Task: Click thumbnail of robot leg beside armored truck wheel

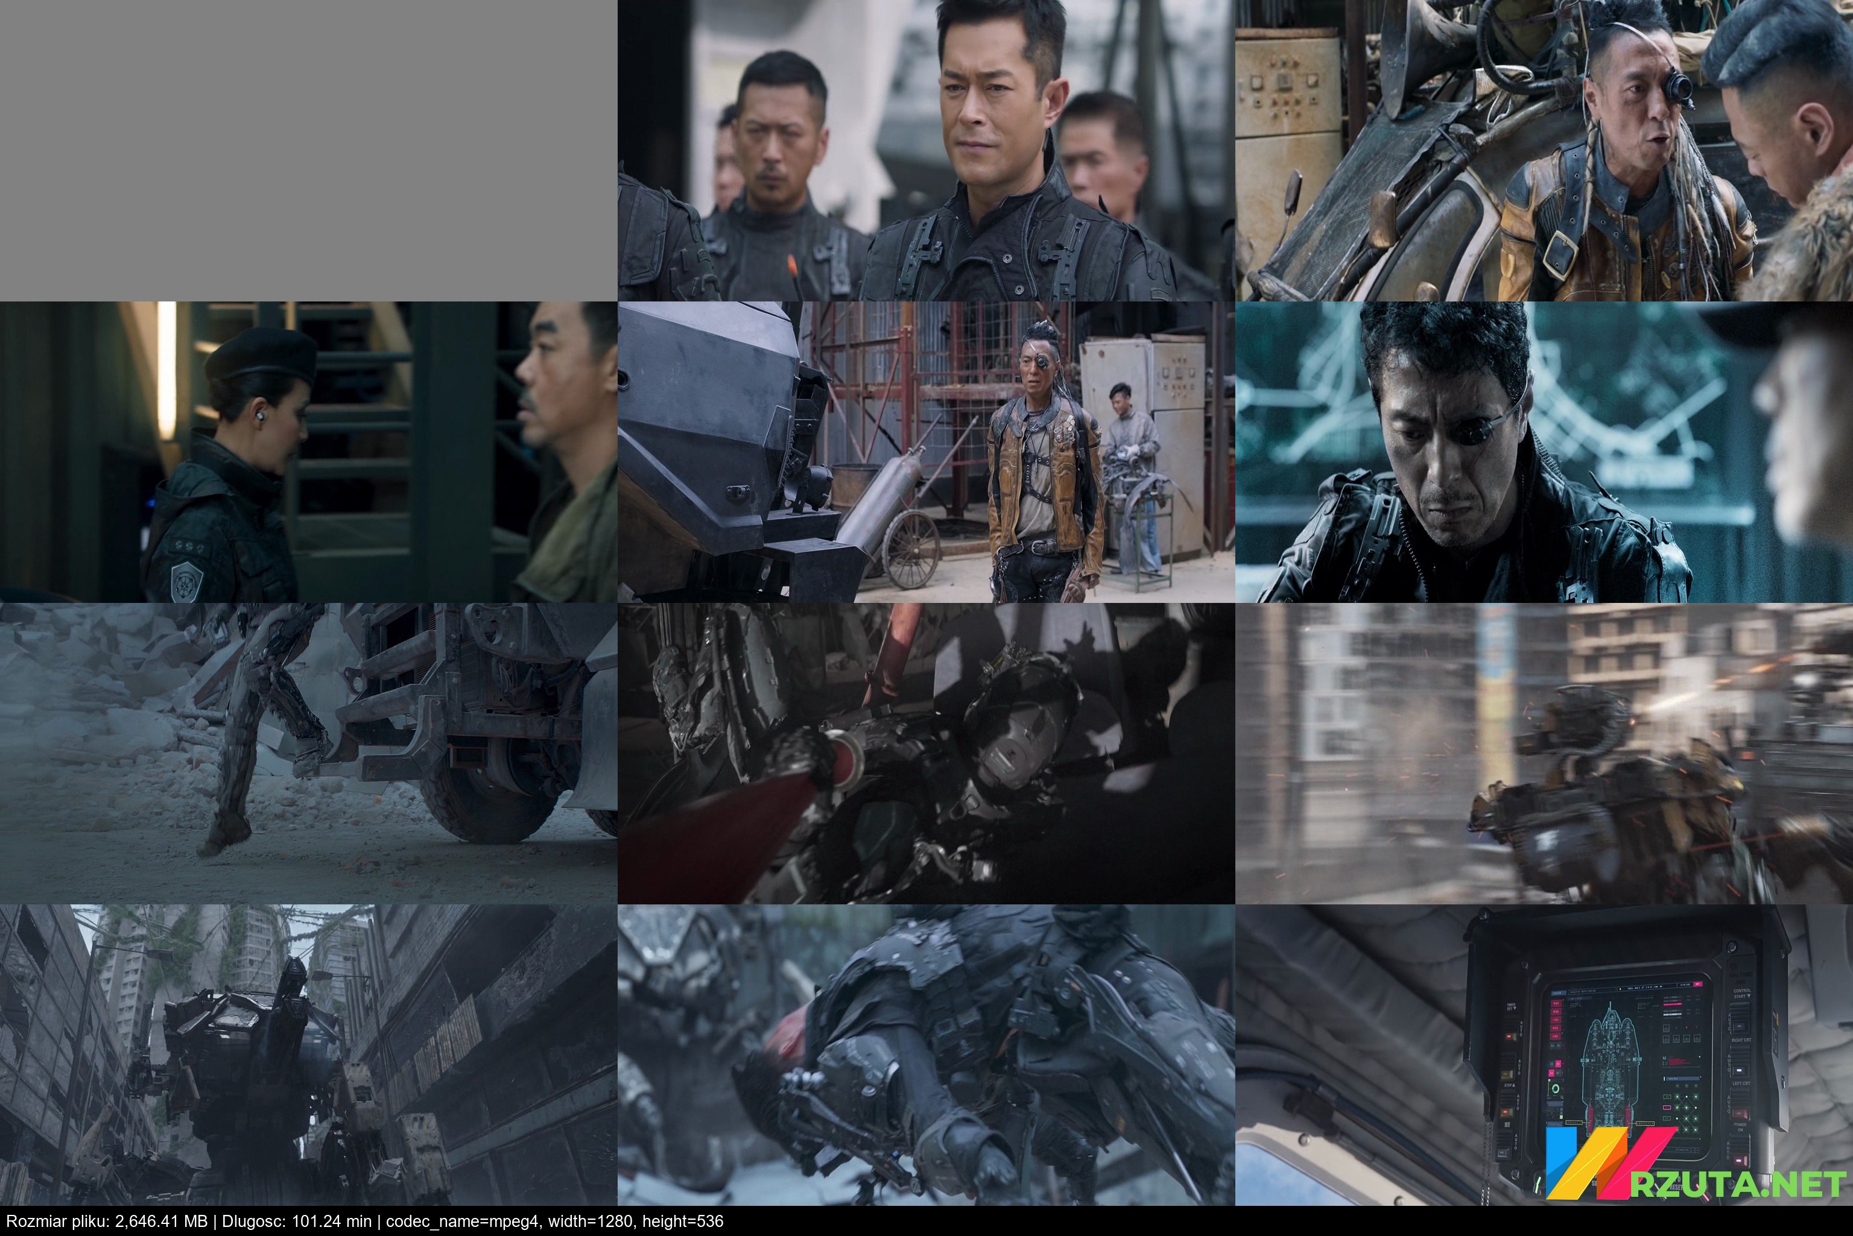Action: pyautogui.click(x=308, y=753)
